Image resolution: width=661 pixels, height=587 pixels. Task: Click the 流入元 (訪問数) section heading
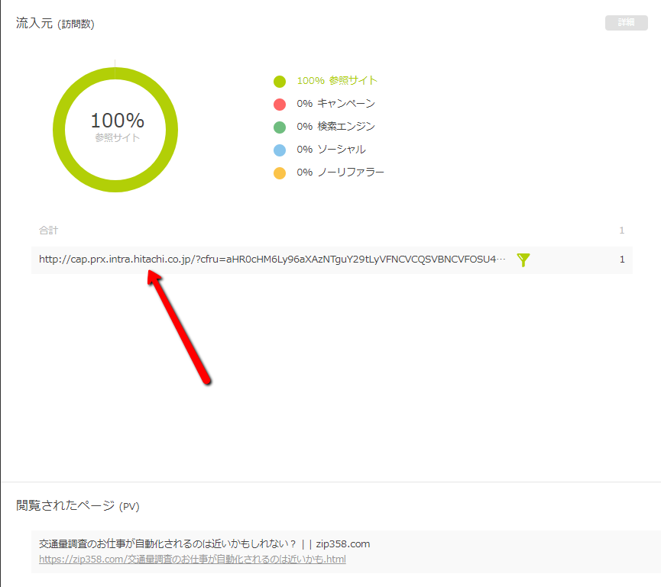(55, 23)
